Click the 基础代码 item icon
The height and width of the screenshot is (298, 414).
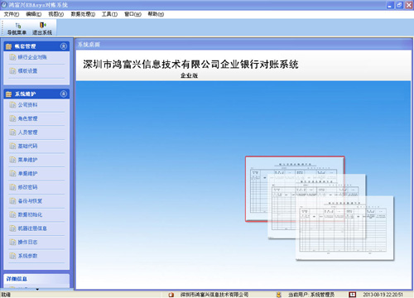[x=12, y=146]
